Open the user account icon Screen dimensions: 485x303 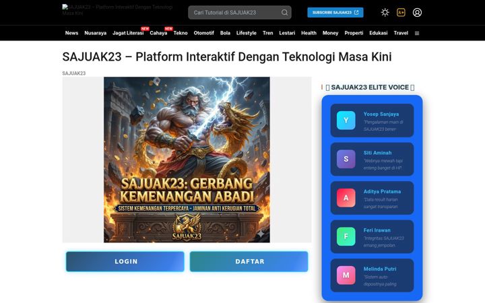[417, 12]
